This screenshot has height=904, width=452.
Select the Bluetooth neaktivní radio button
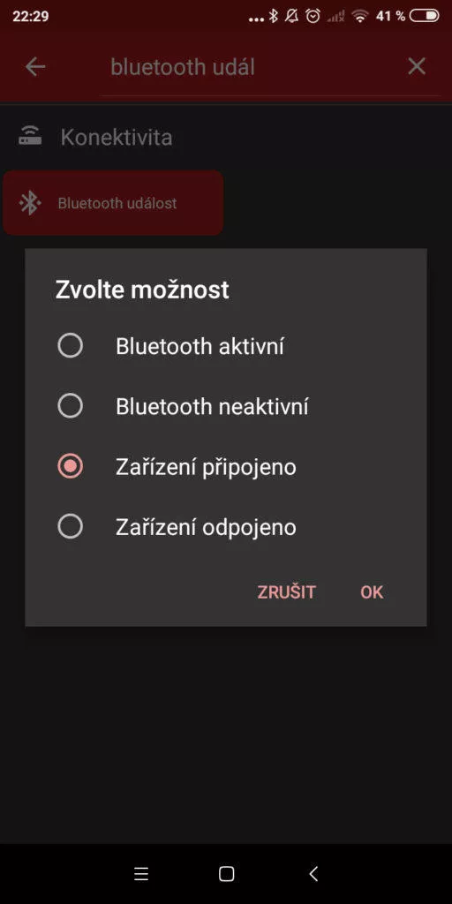[x=71, y=406]
